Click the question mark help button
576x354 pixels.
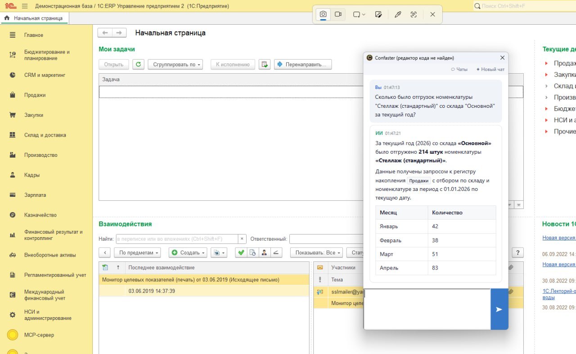click(518, 252)
